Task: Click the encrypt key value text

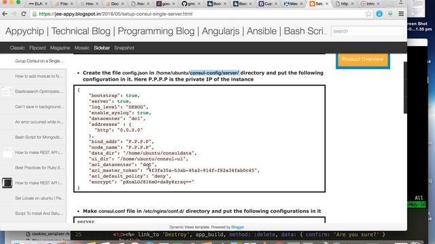Action: 157,182
